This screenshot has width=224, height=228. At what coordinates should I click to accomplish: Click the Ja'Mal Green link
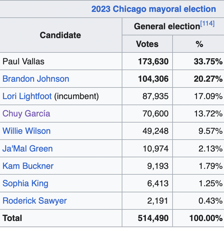(27, 148)
